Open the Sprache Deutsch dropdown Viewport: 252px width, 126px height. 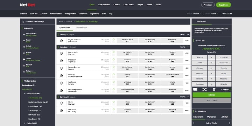pos(197,14)
